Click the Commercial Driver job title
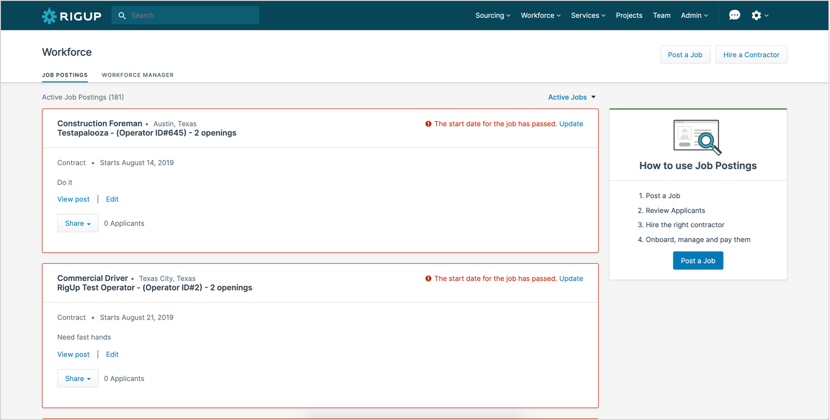This screenshot has width=830, height=420. pos(92,278)
